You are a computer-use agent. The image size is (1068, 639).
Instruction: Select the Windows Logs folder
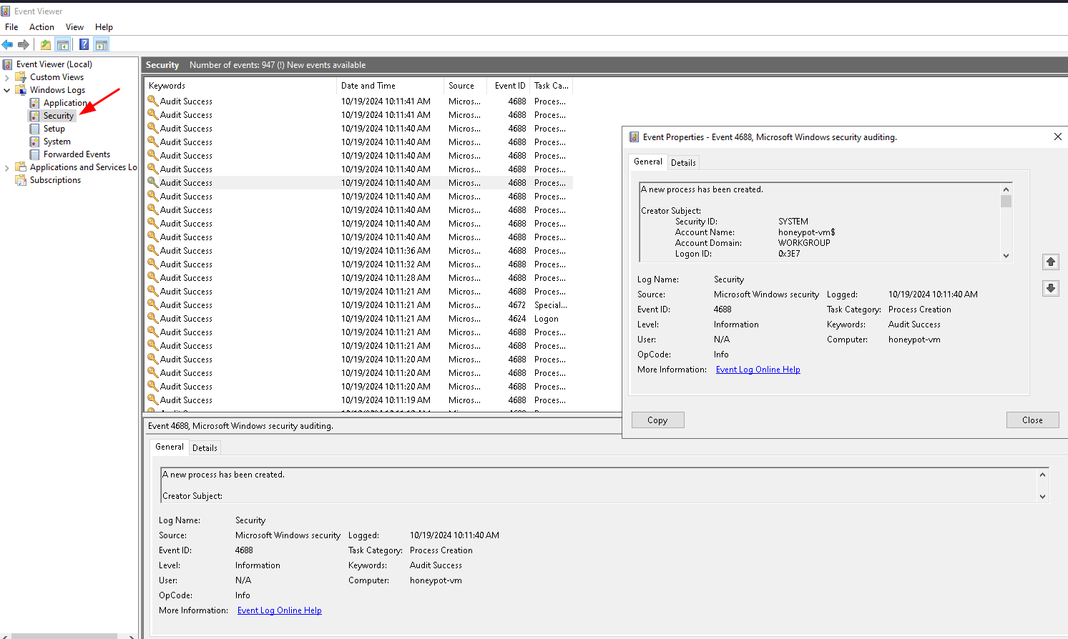[57, 90]
